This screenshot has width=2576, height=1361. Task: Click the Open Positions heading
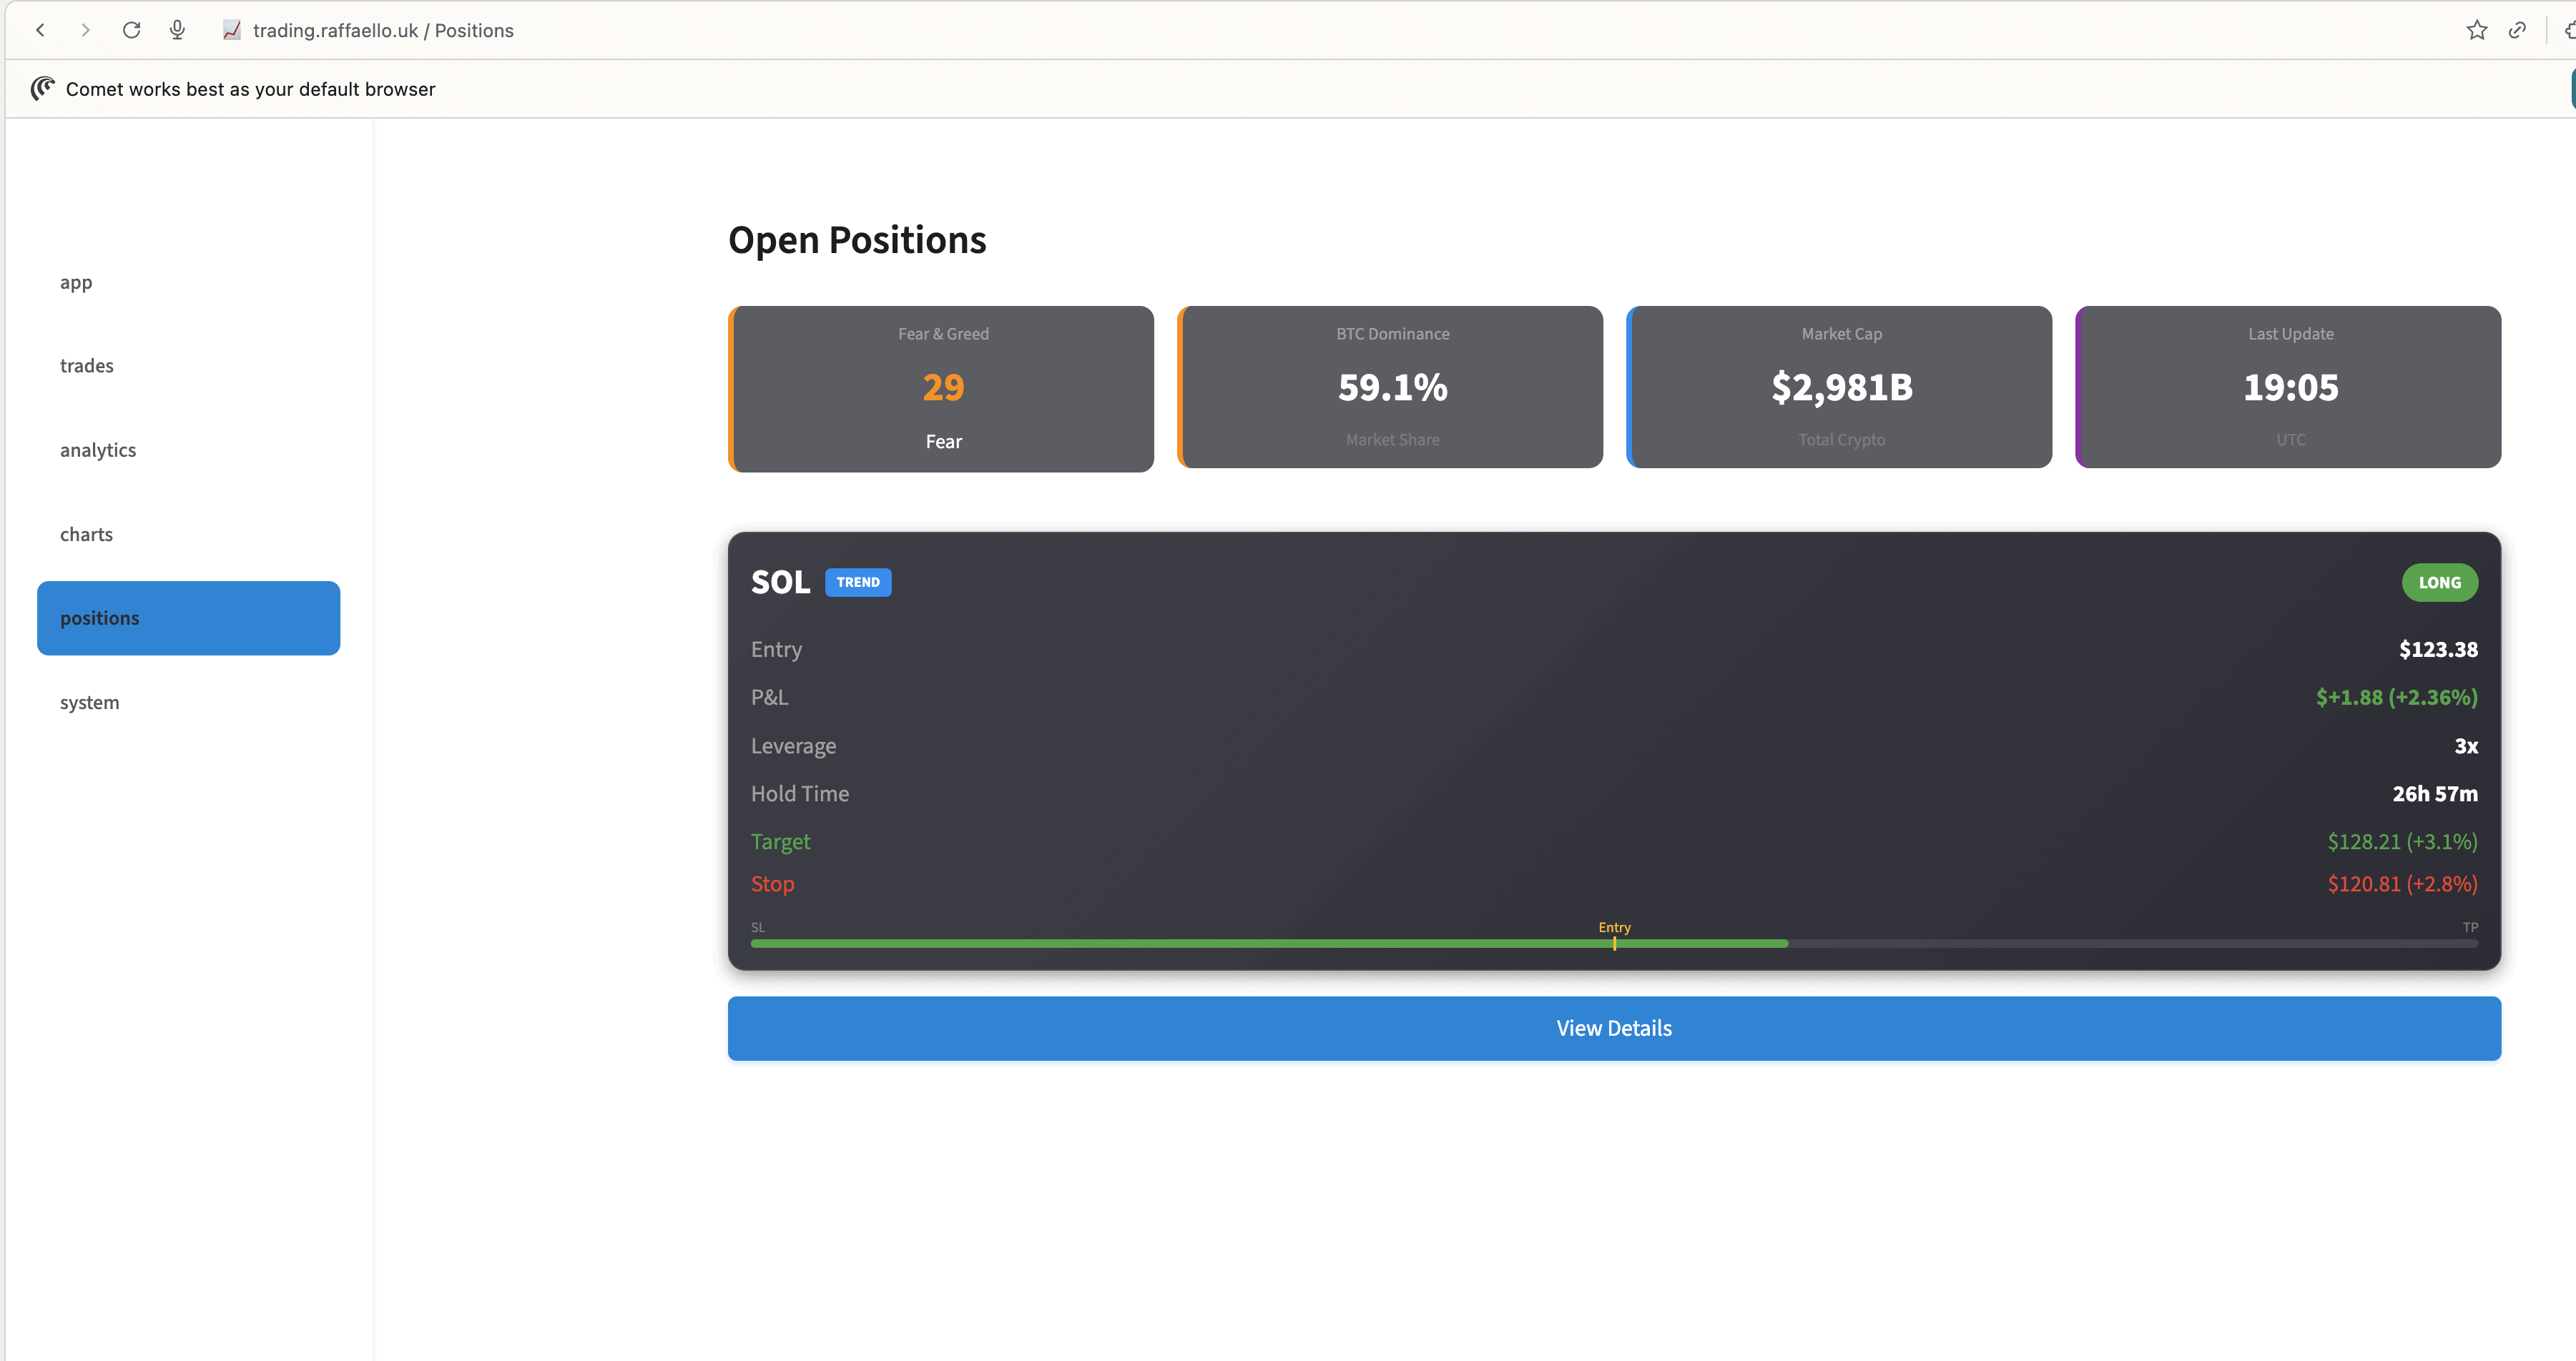pyautogui.click(x=857, y=240)
